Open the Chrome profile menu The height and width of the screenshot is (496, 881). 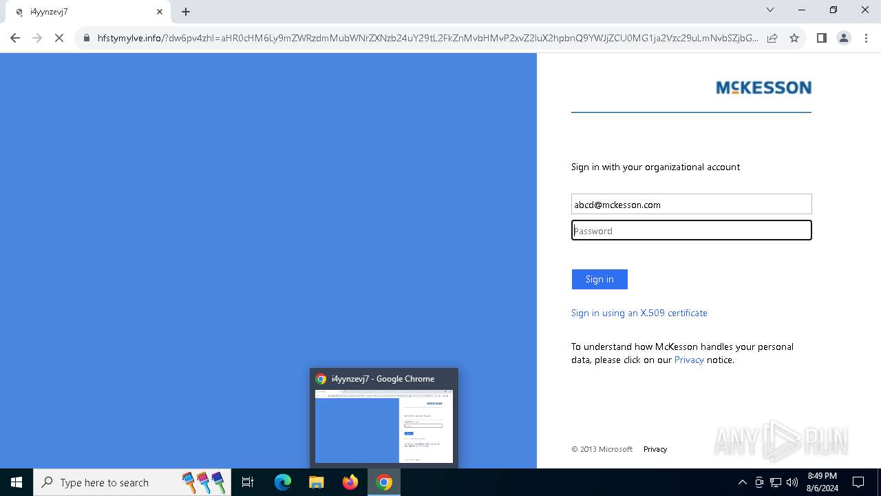844,38
